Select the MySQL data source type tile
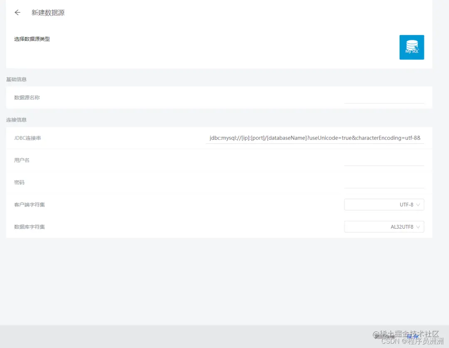The image size is (449, 348). 412,47
